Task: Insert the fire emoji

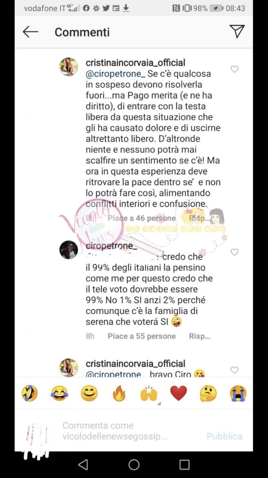Action: tap(119, 394)
